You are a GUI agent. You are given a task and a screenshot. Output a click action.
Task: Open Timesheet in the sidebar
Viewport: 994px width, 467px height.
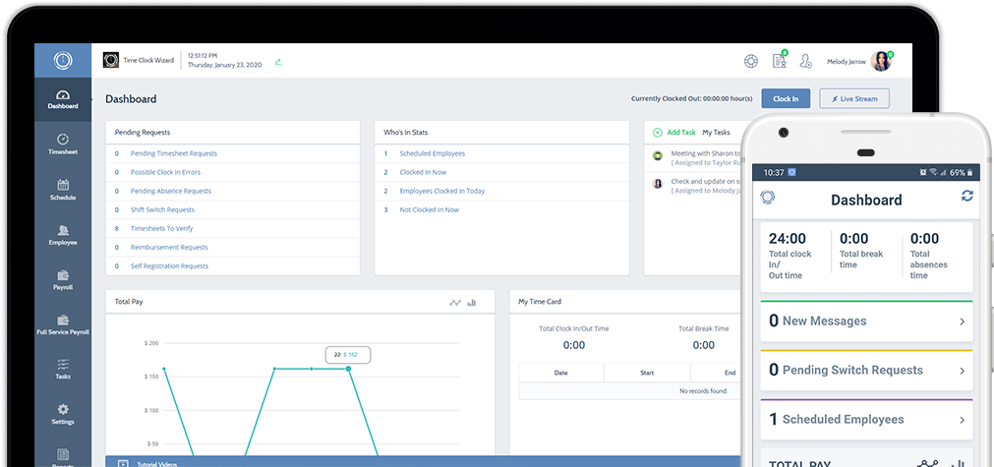[x=63, y=146]
